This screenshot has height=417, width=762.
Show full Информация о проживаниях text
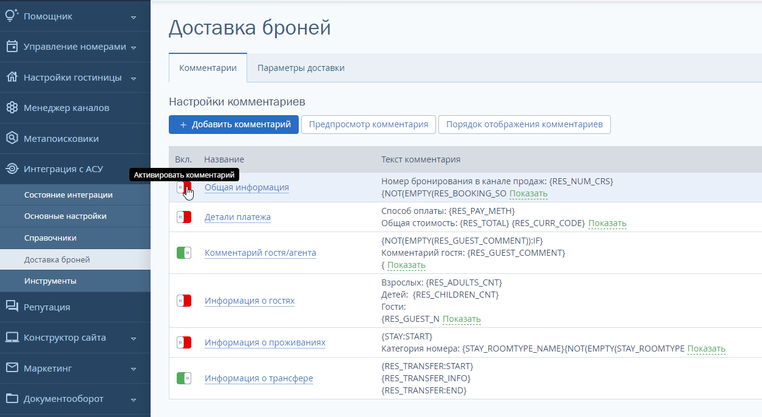tap(706, 349)
